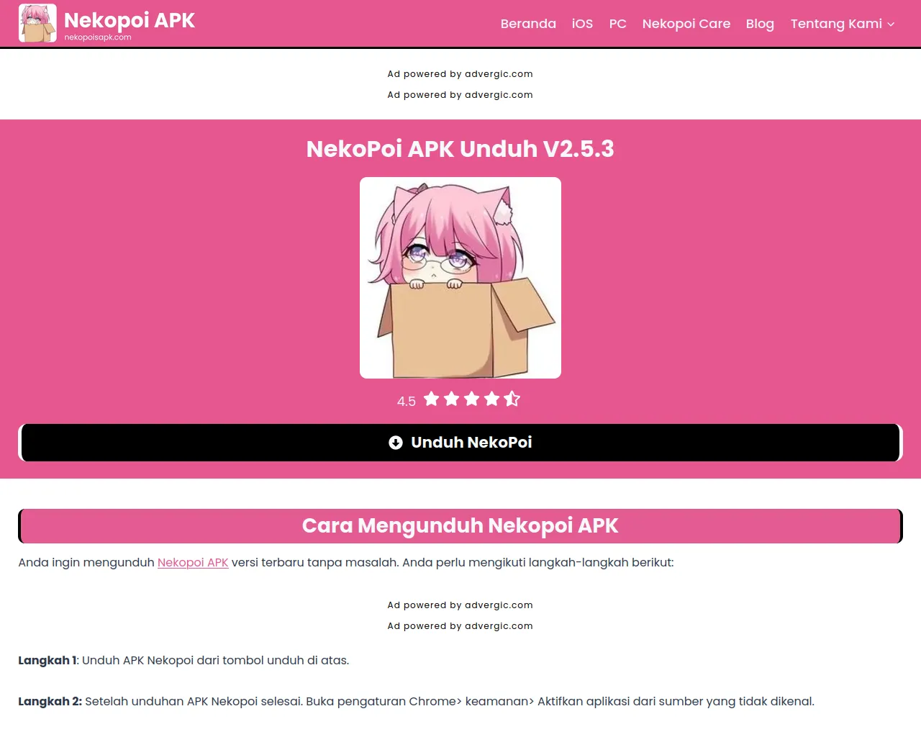Image resolution: width=921 pixels, height=737 pixels.
Task: Click the third rating star
Action: (x=472, y=399)
